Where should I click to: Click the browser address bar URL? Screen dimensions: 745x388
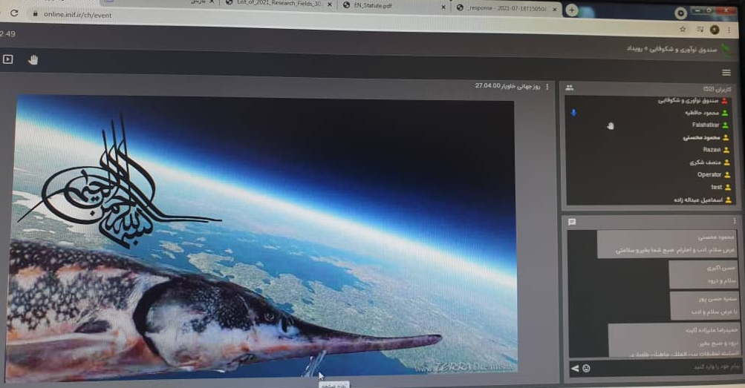tap(77, 14)
